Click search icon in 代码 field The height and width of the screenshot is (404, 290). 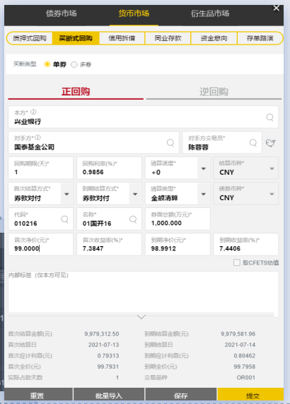point(64,219)
